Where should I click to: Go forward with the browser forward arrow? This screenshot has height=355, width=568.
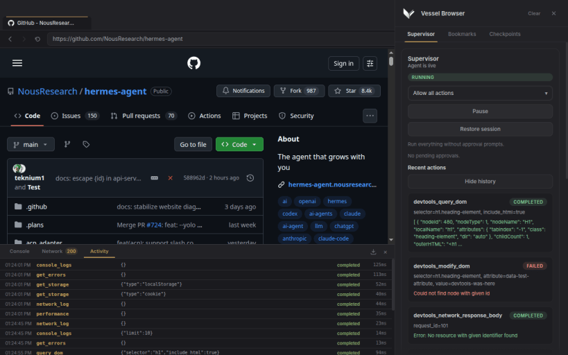click(24, 39)
